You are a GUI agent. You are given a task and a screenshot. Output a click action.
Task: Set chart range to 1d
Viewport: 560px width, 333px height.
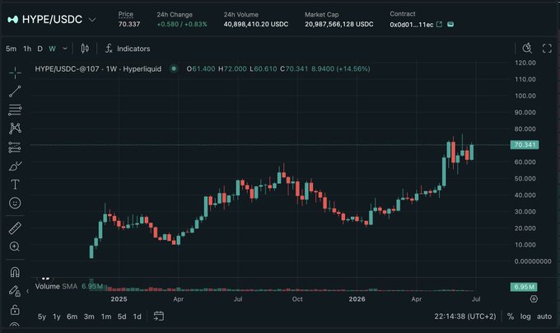coord(138,317)
